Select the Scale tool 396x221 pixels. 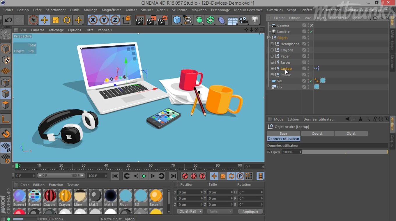[x=56, y=20]
